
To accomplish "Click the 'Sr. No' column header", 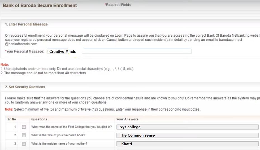I will point(12,119).
